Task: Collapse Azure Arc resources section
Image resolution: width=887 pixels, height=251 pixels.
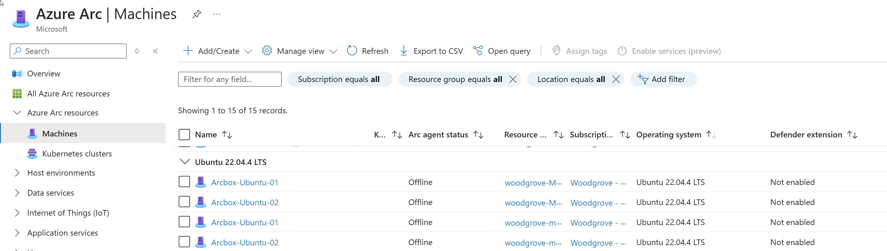Action: click(17, 113)
